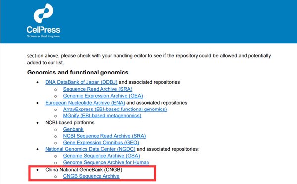Open the MGnify metagenomics link
This screenshot has height=184, width=297.
(102, 116)
